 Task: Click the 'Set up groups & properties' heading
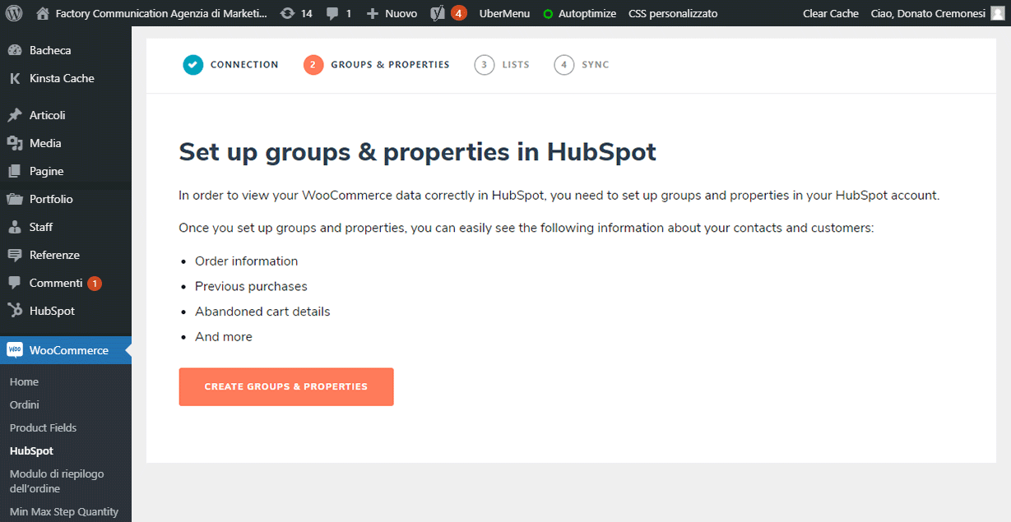pyautogui.click(x=417, y=152)
